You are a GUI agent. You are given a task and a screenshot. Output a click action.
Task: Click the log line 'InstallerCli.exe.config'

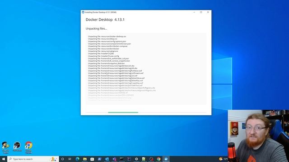pos(103,56)
